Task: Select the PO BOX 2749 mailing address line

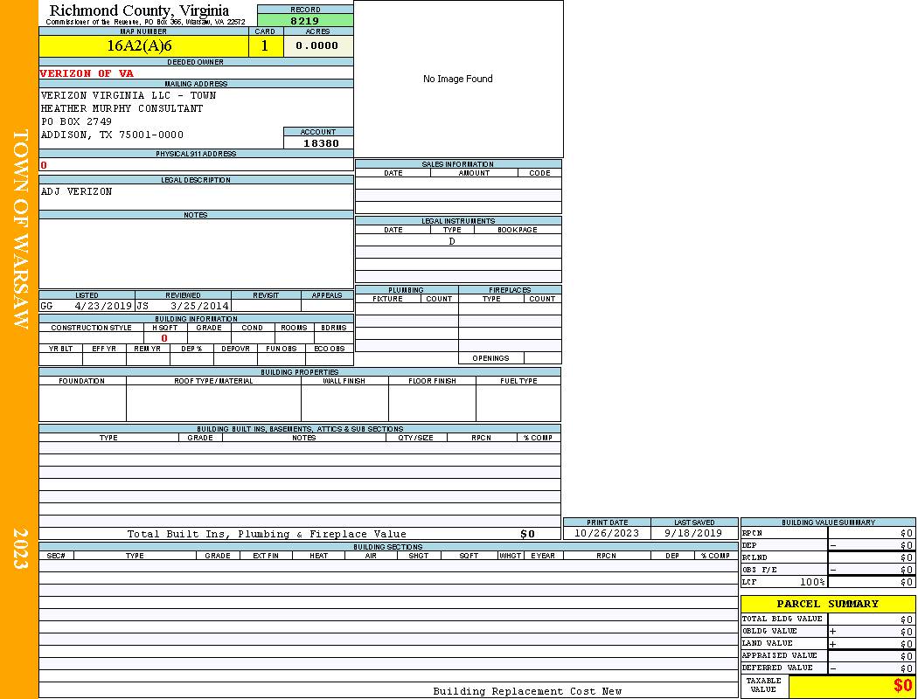Action: pyautogui.click(x=76, y=121)
